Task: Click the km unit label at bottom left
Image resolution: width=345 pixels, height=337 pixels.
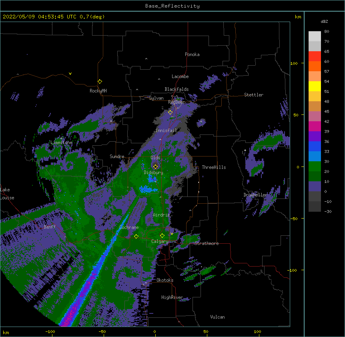Action: pos(6,332)
